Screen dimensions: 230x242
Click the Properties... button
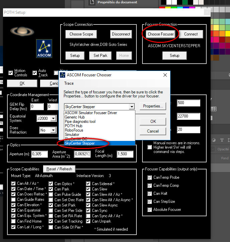coord(153,106)
